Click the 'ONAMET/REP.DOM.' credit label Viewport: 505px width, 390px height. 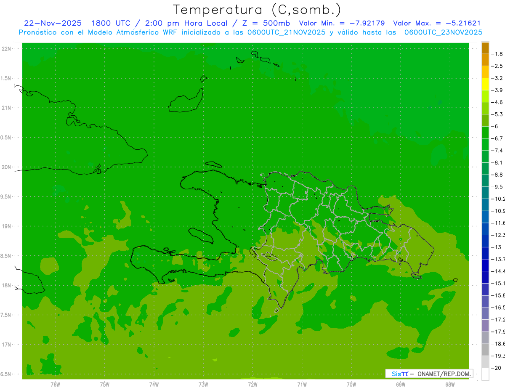pos(444,374)
